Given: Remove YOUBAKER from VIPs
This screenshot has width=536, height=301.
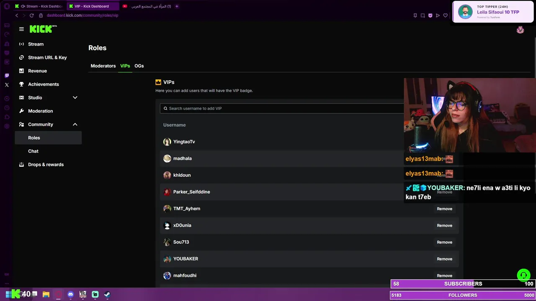Looking at the screenshot, I should [444, 259].
